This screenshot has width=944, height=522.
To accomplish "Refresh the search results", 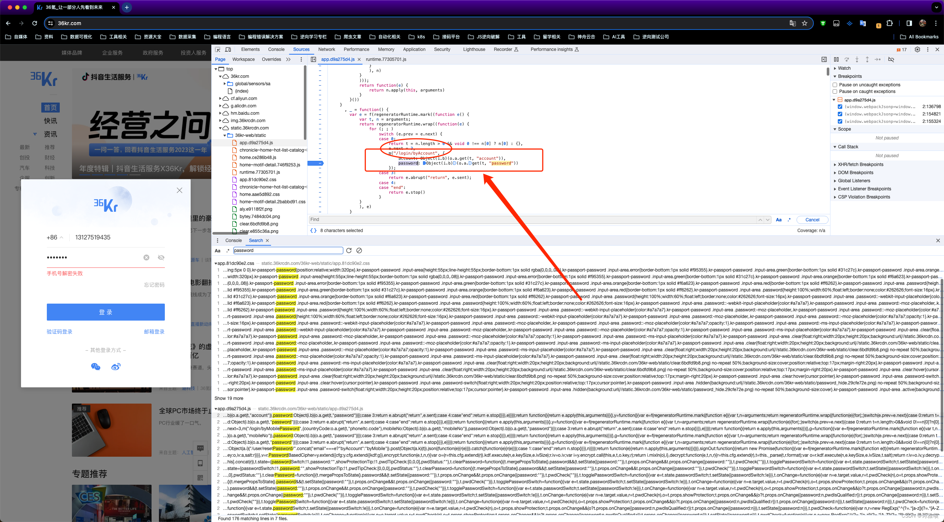I will (x=349, y=250).
